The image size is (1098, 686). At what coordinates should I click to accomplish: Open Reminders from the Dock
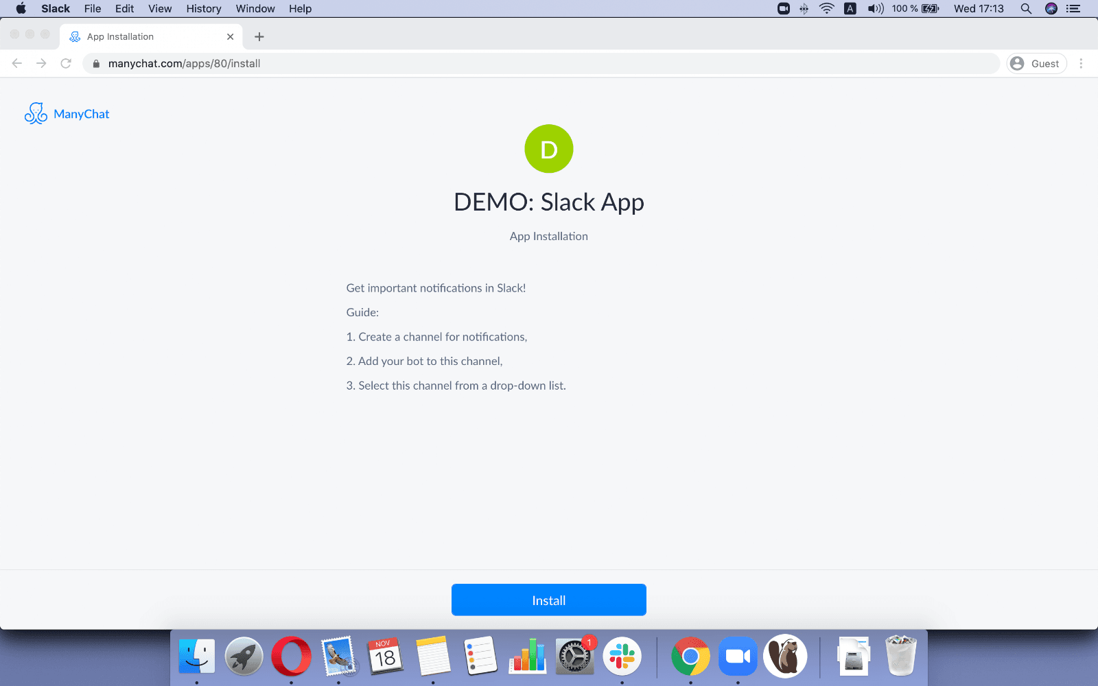(x=480, y=657)
